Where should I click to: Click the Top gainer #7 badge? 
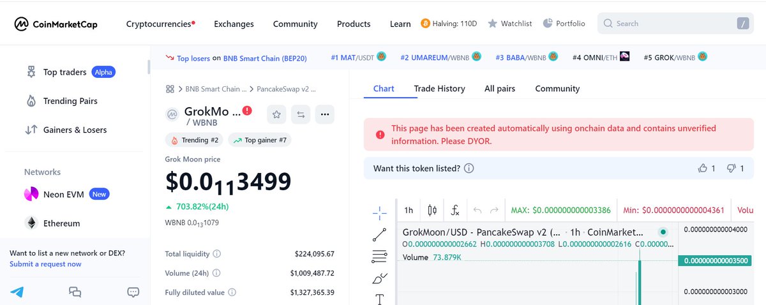[x=259, y=140]
